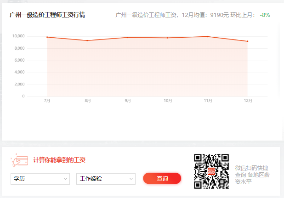The width and height of the screenshot is (284, 198).
Task: Click the -8% change value
Action: tap(265, 15)
